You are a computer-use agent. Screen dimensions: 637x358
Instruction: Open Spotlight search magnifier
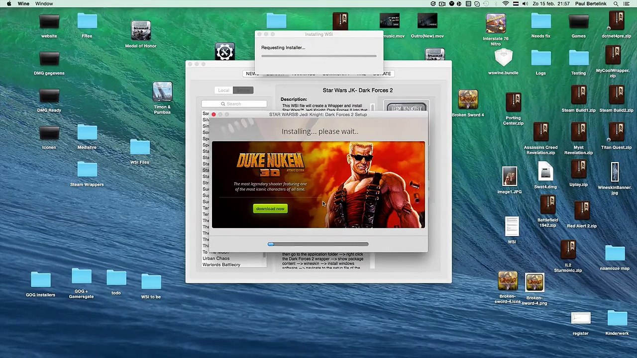pos(616,4)
